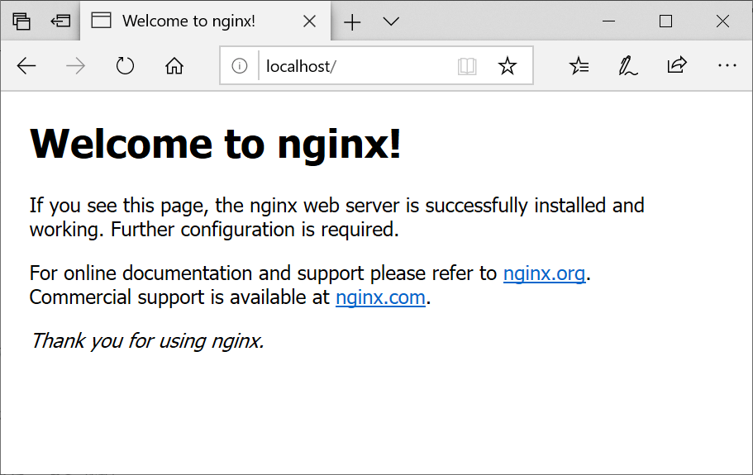Follow the nginx.org link
The height and width of the screenshot is (475, 753).
pyautogui.click(x=544, y=273)
